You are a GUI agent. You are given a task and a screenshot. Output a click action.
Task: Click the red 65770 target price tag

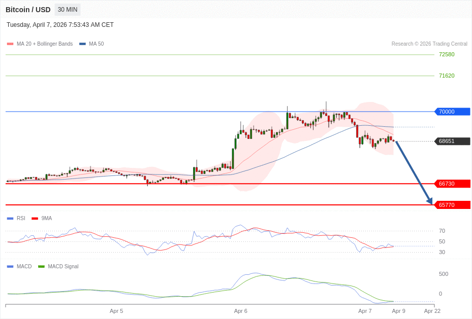click(452, 205)
